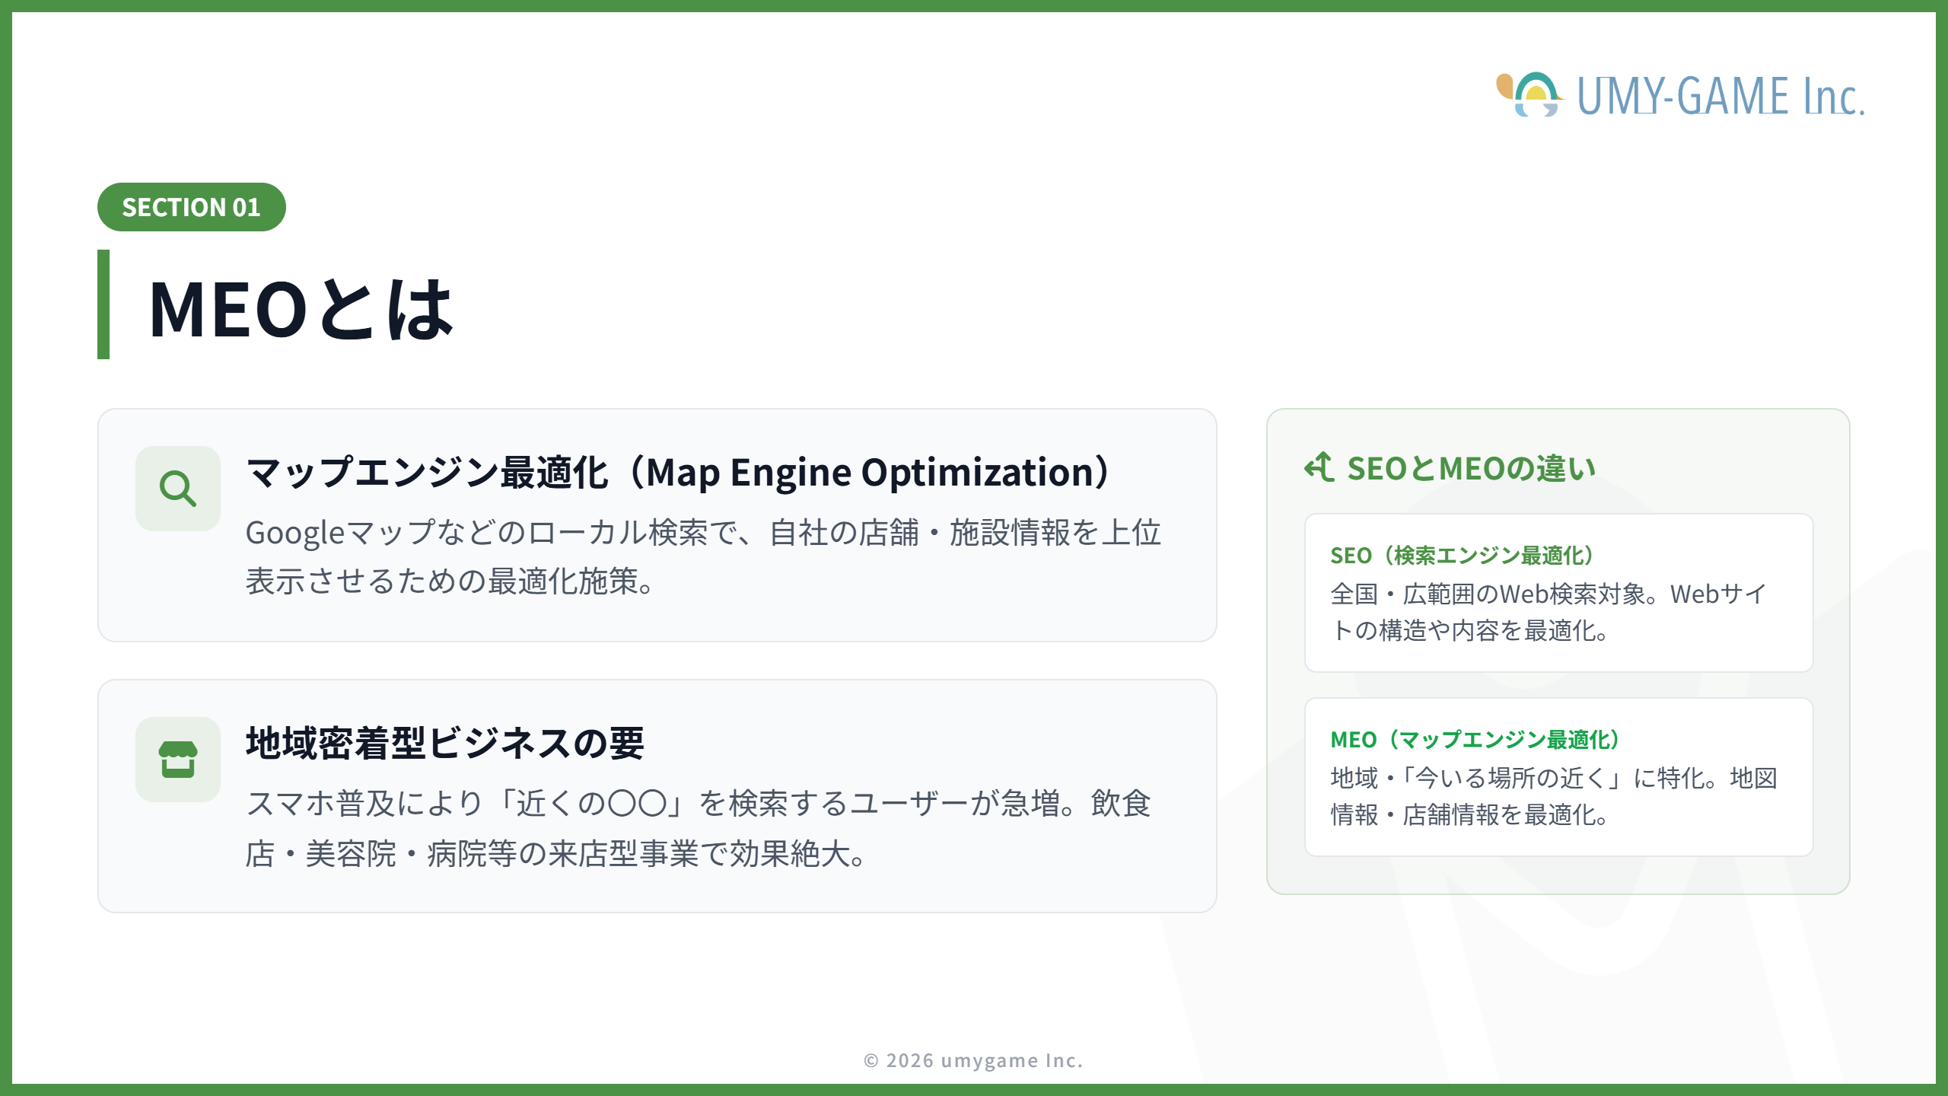Click text starting 地域・「今いる場所の近く」
The image size is (1948, 1096).
[x=1554, y=796]
